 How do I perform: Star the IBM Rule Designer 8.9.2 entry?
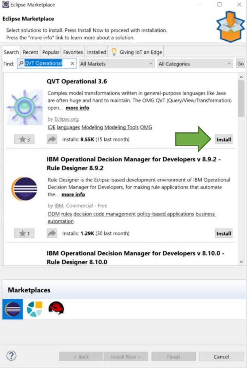coord(24,234)
